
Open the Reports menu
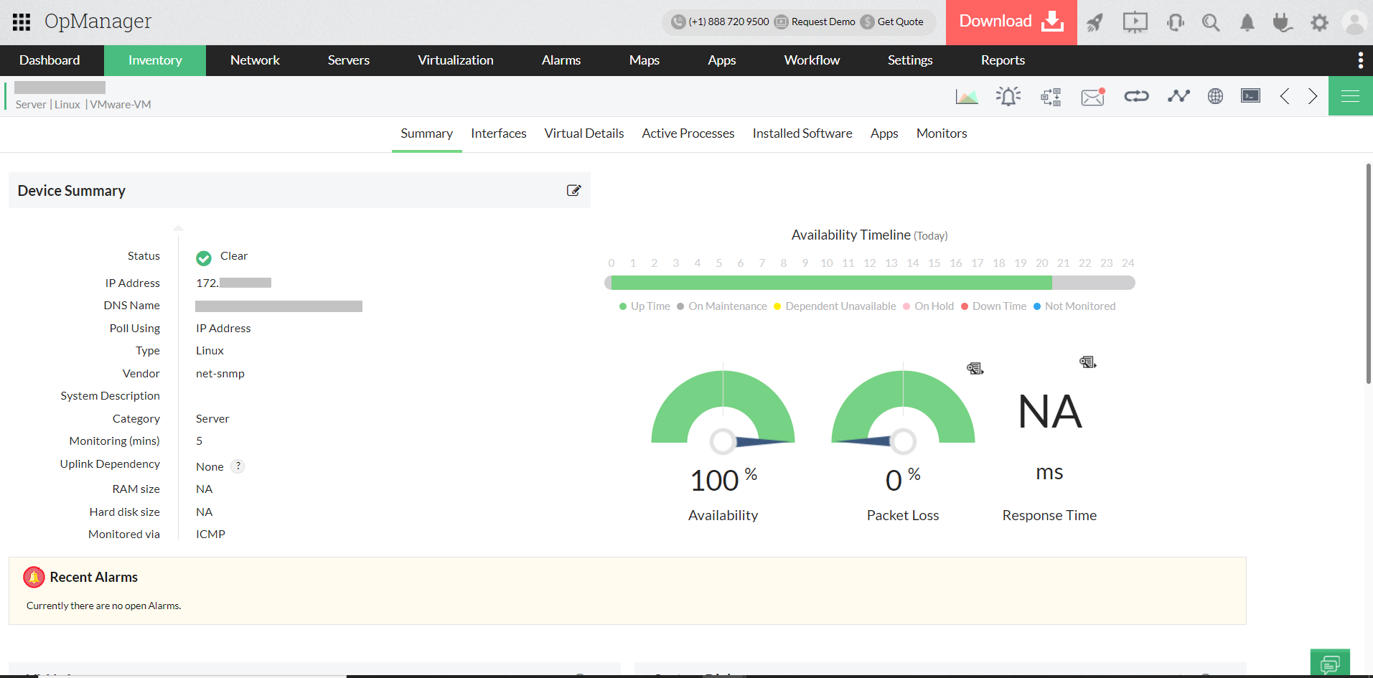1003,60
